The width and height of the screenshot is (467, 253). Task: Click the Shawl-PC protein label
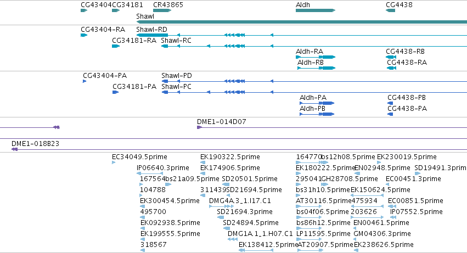point(176,87)
